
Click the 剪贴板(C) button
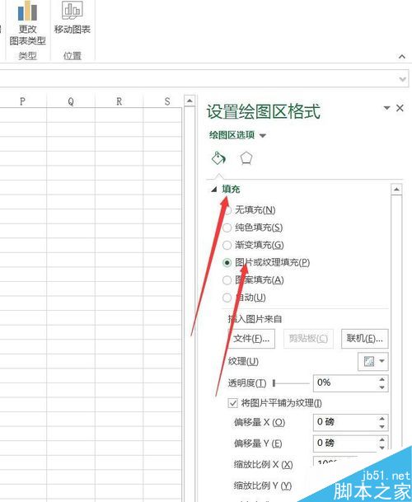point(309,339)
